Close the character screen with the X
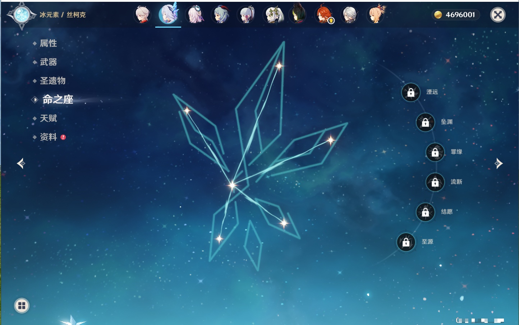Screen dimensions: 519x325 tap(498, 15)
